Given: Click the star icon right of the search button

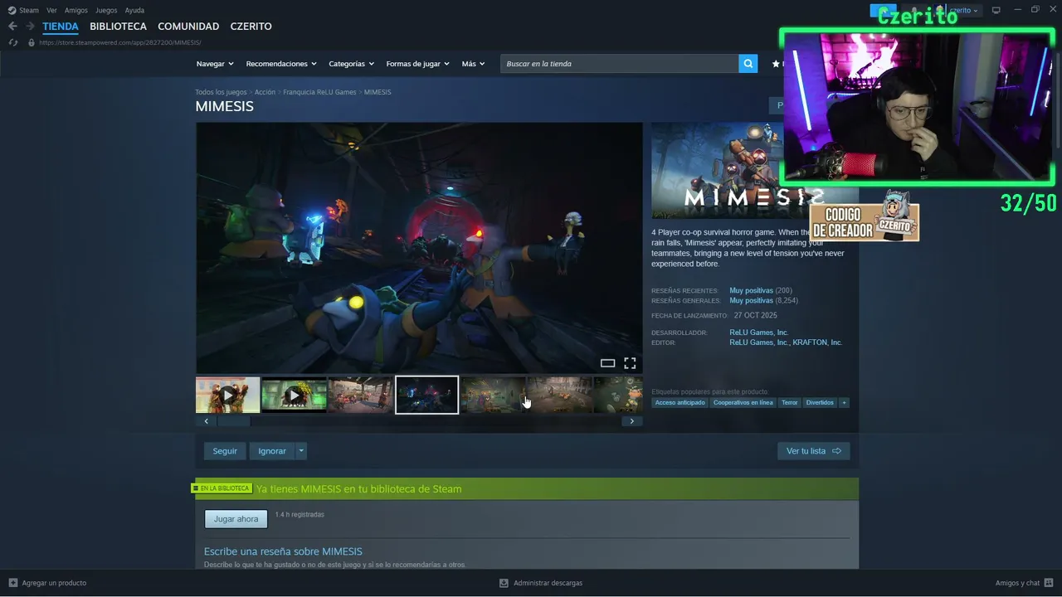Looking at the screenshot, I should pyautogui.click(x=776, y=64).
